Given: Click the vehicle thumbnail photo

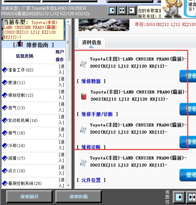Looking at the screenshot, I should click(104, 25).
